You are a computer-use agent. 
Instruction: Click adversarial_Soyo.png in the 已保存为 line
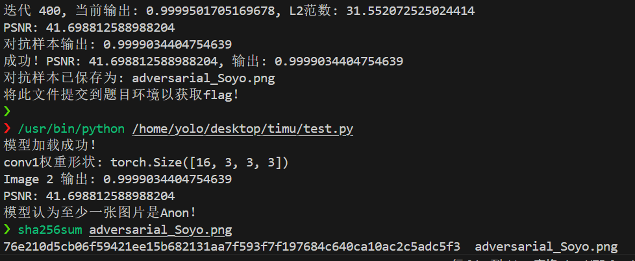(203, 78)
